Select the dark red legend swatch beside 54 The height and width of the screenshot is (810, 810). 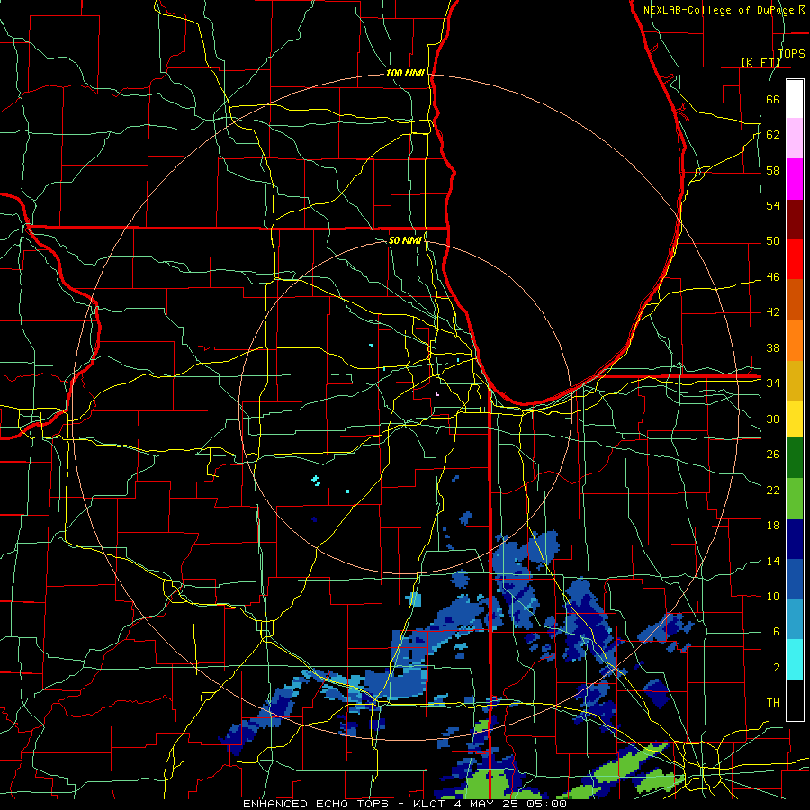(795, 219)
